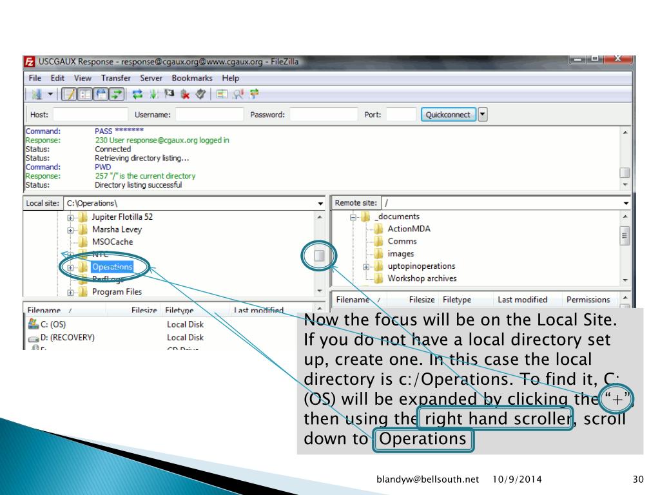The width and height of the screenshot is (660, 495).
Task: Toggle directory comparison magnifier icon
Action: (x=238, y=94)
